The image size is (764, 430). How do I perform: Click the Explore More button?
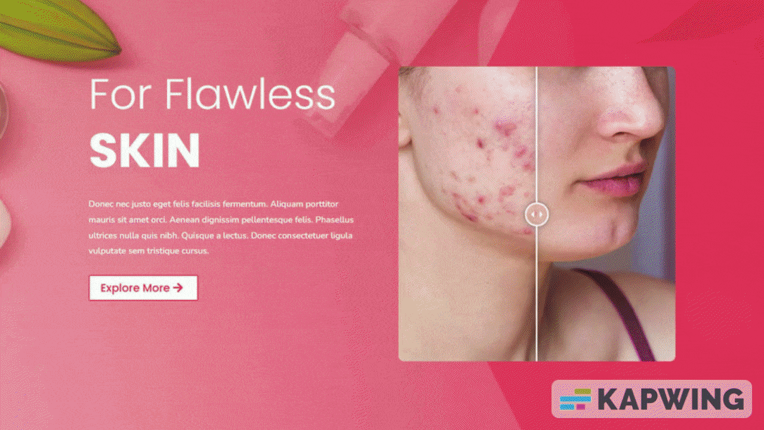143,288
